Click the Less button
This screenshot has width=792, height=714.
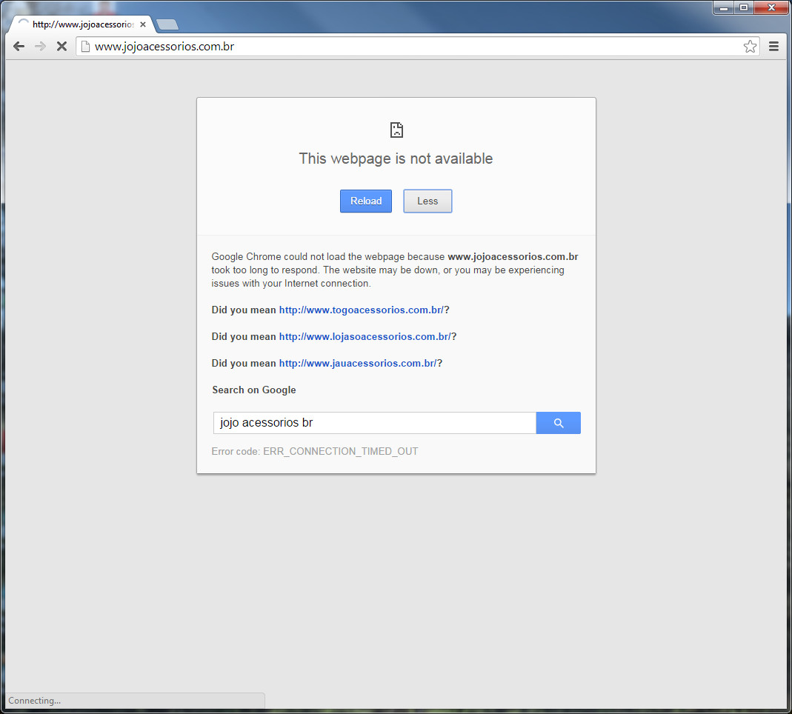[x=427, y=201]
